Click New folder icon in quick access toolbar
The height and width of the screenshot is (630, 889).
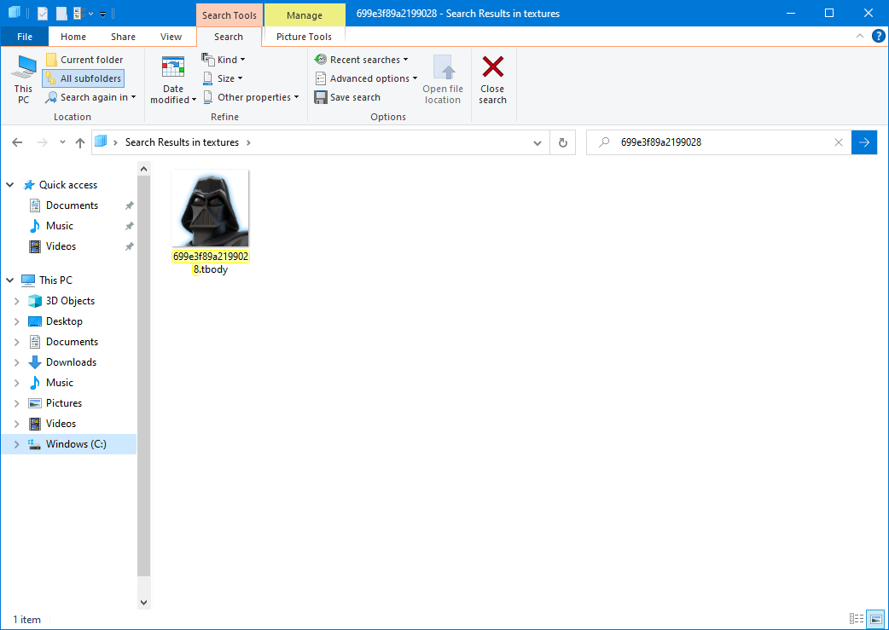[x=61, y=13]
